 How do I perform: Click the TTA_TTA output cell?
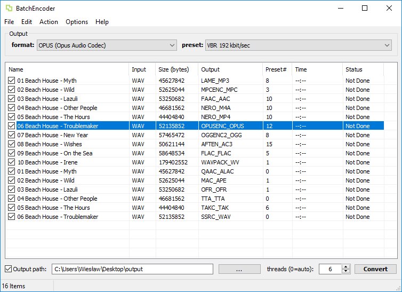(213, 199)
